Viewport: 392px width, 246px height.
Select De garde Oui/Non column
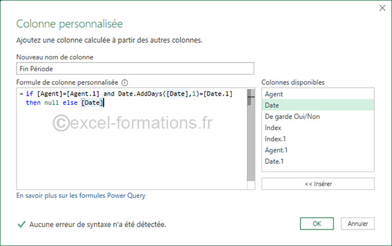(318, 116)
